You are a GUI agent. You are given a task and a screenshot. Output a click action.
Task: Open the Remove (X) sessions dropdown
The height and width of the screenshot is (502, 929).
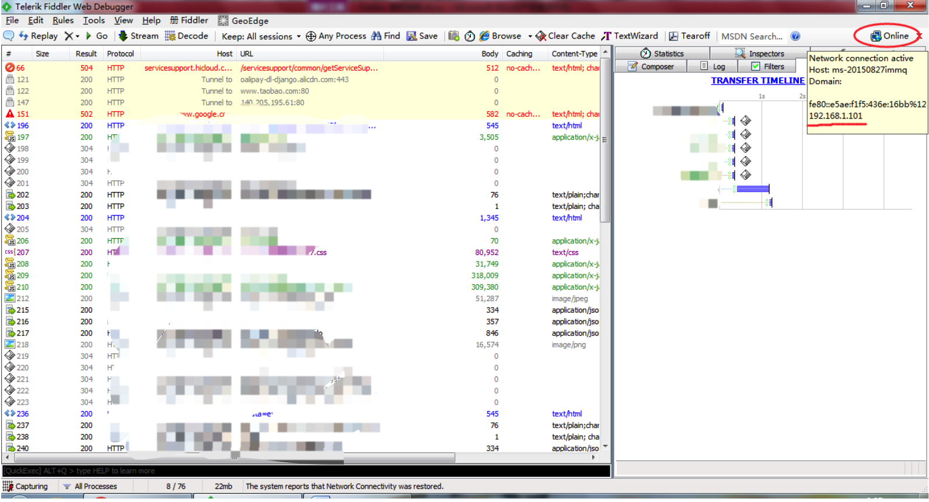72,36
